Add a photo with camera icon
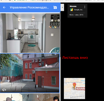This screenshot has height=101, width=104. [x=55, y=8]
